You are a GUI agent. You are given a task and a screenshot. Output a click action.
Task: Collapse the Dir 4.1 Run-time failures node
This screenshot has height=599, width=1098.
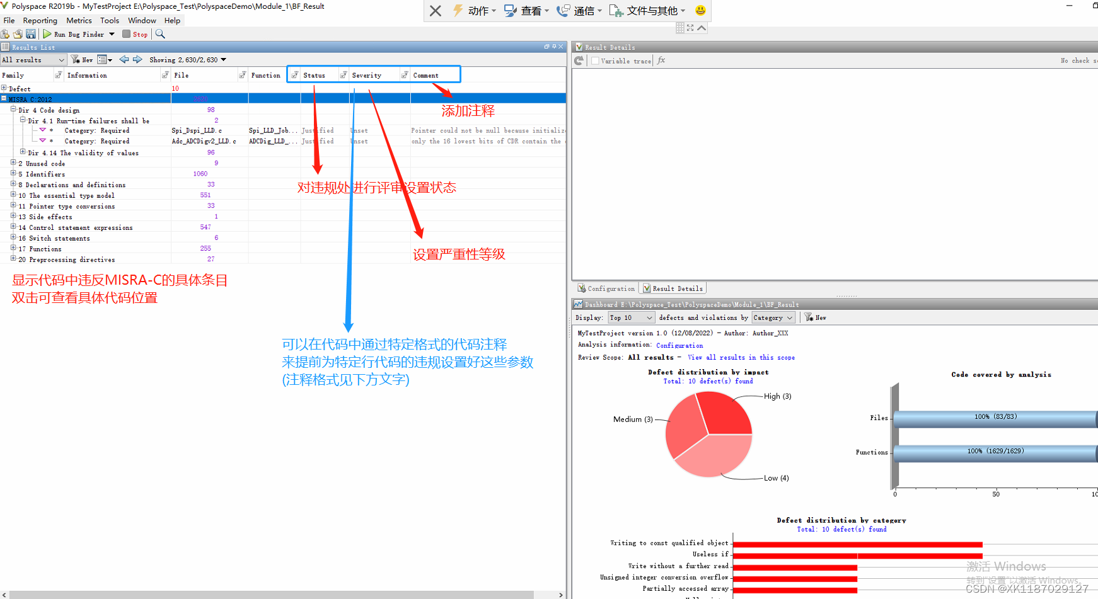23,120
